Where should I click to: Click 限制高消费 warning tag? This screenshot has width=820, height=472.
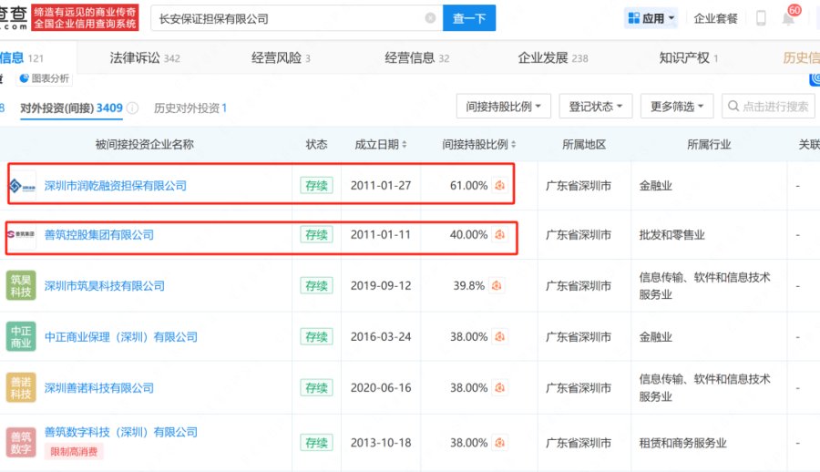coord(74,452)
